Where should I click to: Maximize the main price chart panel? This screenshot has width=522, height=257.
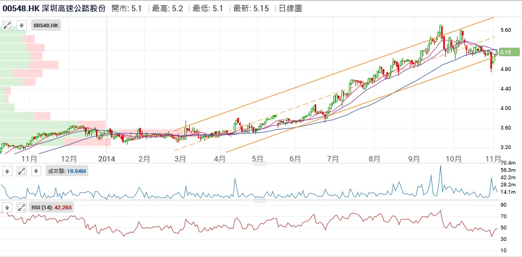pyautogui.click(x=8, y=25)
